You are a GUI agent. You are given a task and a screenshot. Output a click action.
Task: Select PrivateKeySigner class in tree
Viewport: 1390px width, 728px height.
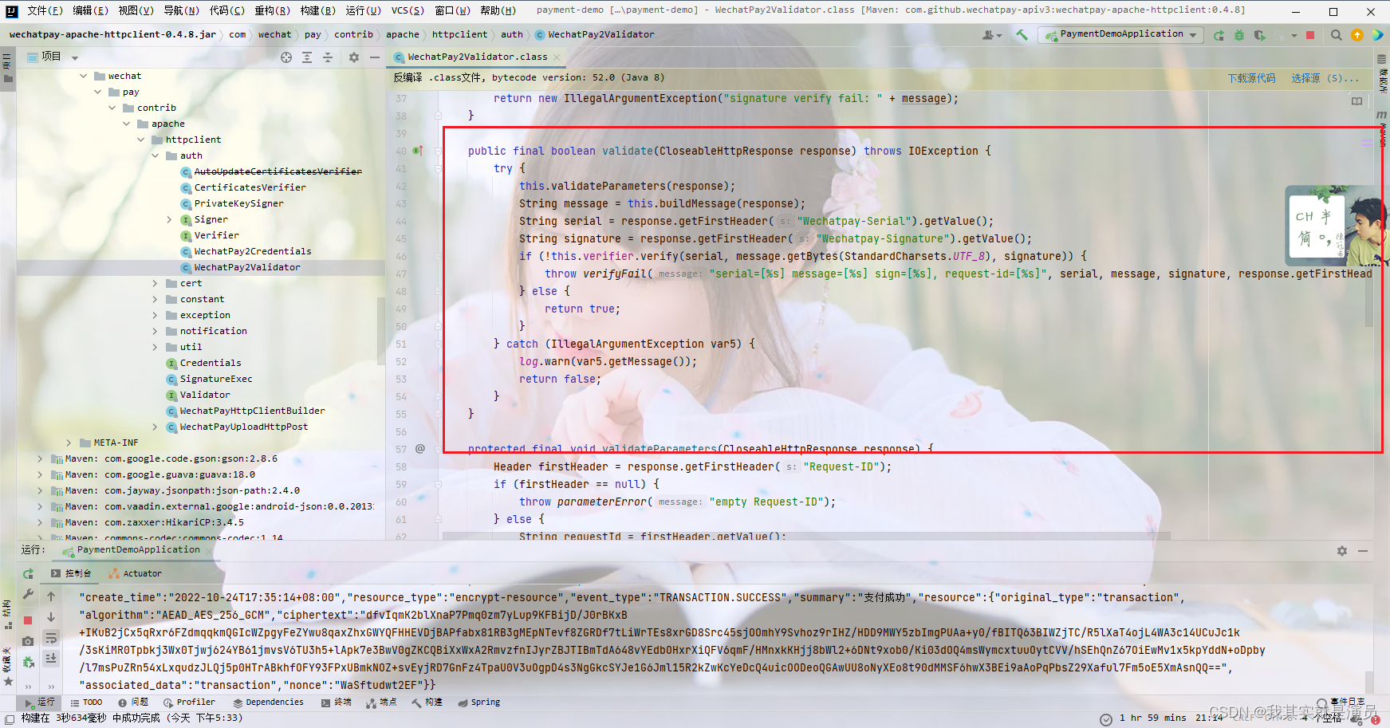tap(238, 203)
